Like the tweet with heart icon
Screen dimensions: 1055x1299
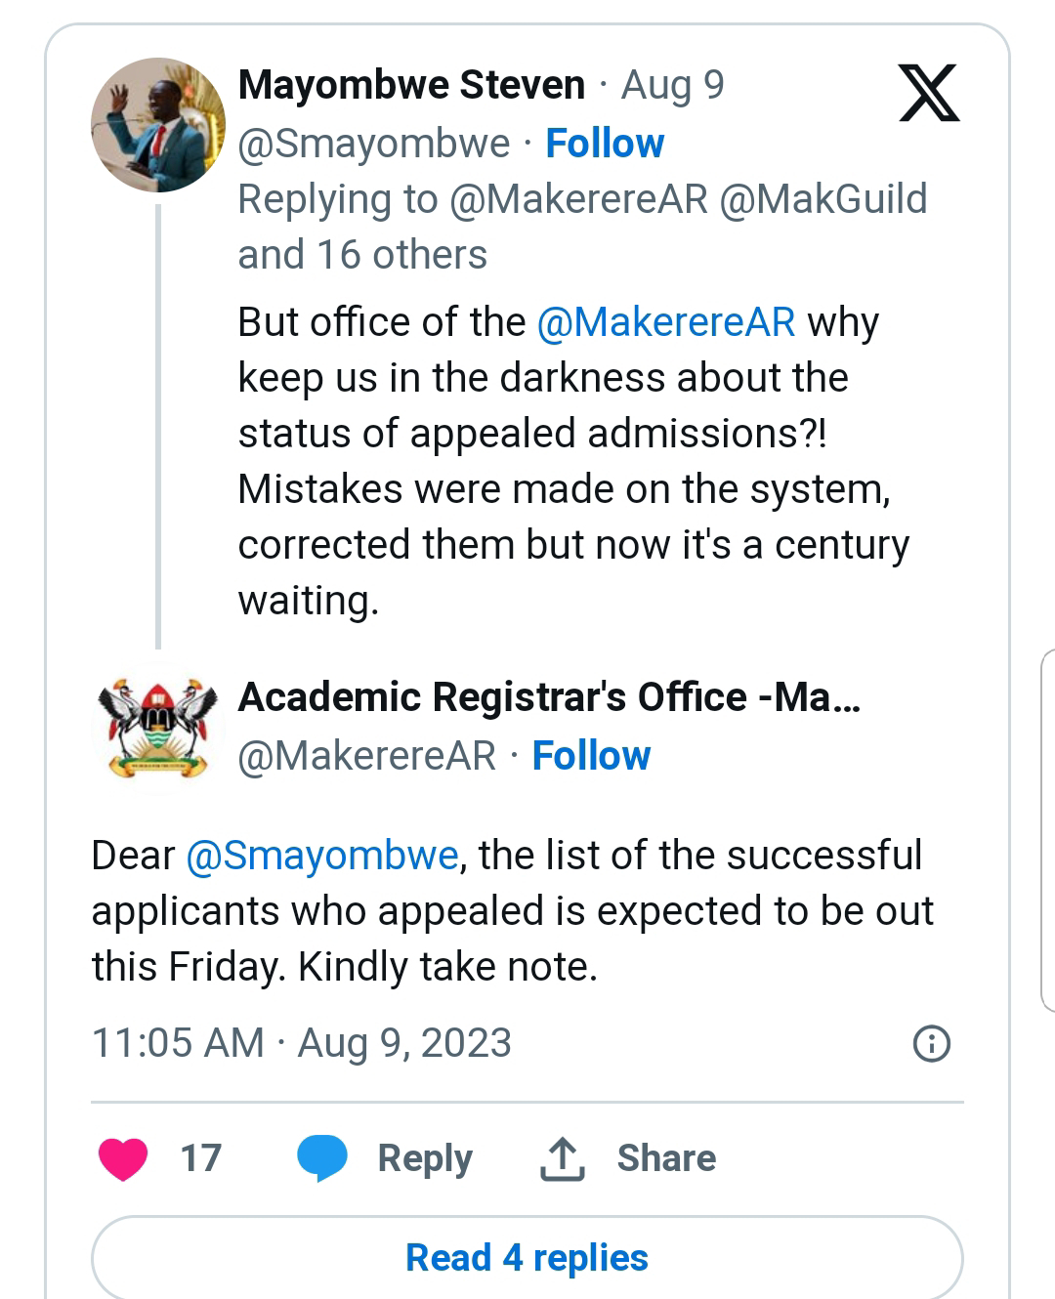point(123,1158)
